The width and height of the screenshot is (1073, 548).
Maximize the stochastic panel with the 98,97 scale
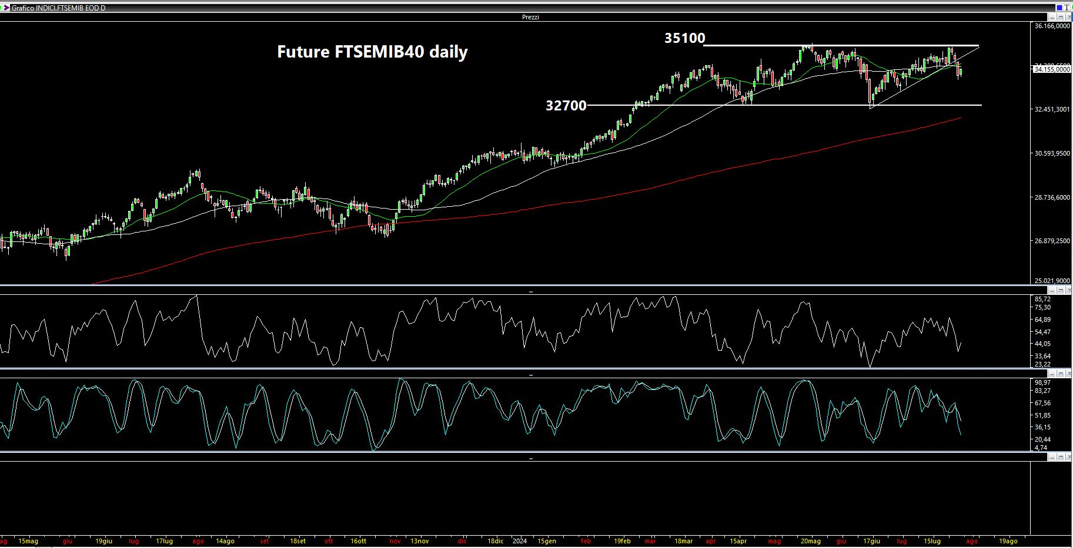pos(1061,374)
